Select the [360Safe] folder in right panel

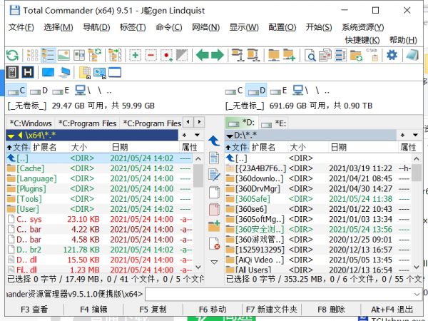[x=318, y=199]
